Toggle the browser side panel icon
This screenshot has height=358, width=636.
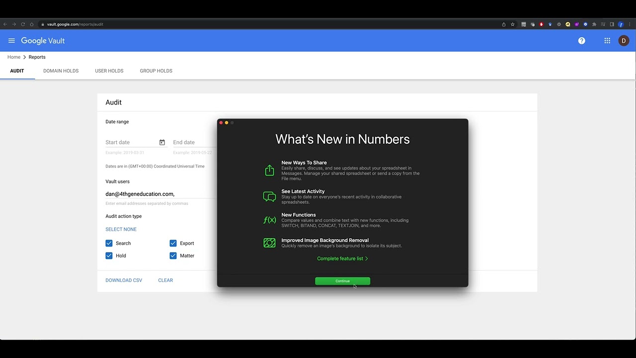[612, 24]
